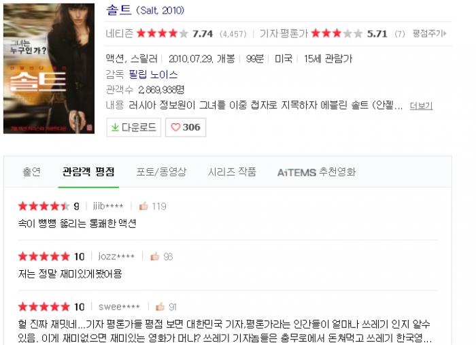Click thumbs-up icon on jjib review
Image resolution: width=476 pixels, height=345 pixels.
143,206
